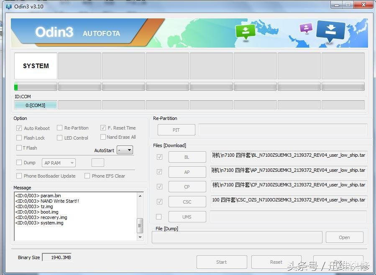Uncheck the CSC file checkbox
Viewport: 376px width, 275px height.
pyautogui.click(x=159, y=202)
